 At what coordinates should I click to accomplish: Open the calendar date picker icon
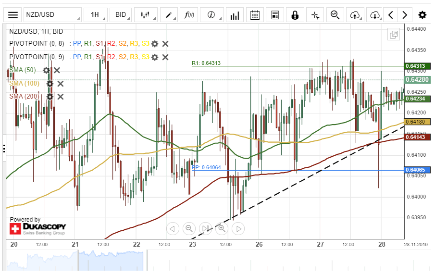(255, 15)
